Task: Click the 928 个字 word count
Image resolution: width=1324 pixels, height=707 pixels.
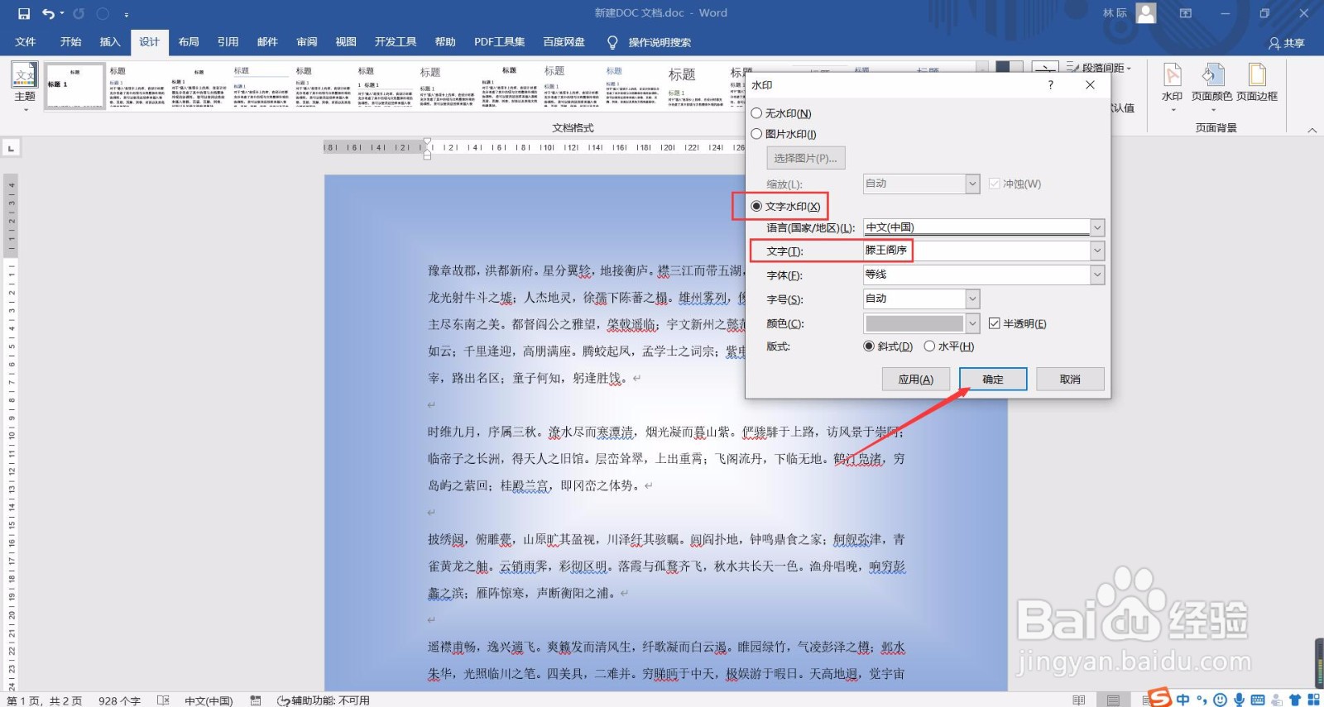Action: point(119,700)
